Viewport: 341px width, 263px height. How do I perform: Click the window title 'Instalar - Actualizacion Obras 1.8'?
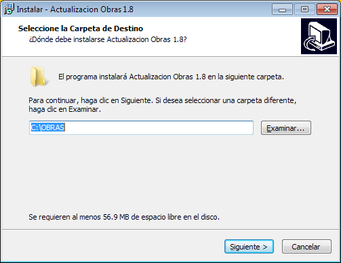click(x=75, y=9)
